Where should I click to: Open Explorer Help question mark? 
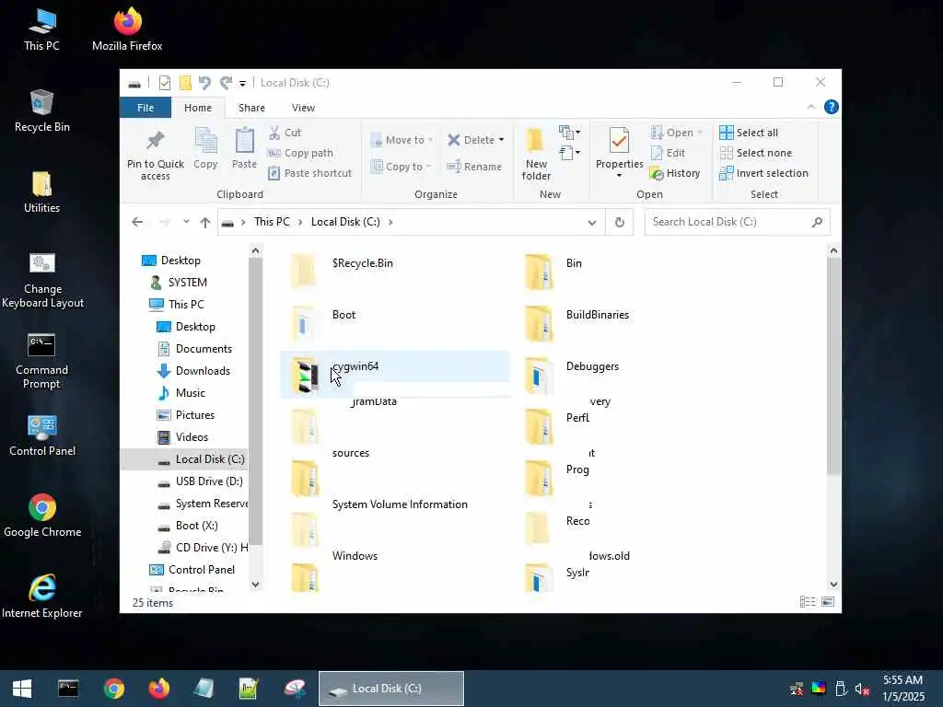(x=832, y=107)
